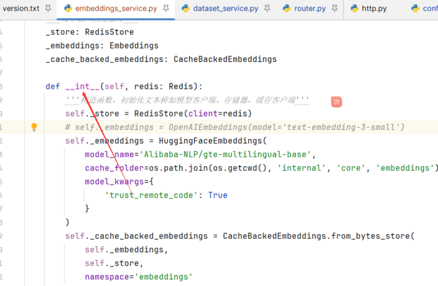
Task: Click the Chinese docstring comment line
Action: click(187, 100)
